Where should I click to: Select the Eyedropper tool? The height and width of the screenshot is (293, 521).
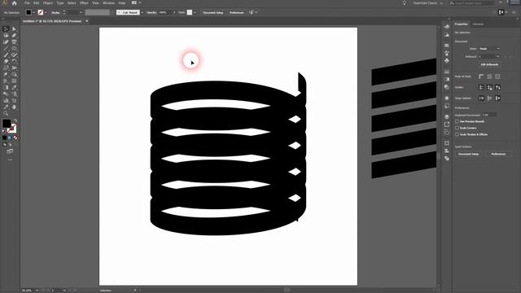pyautogui.click(x=14, y=87)
